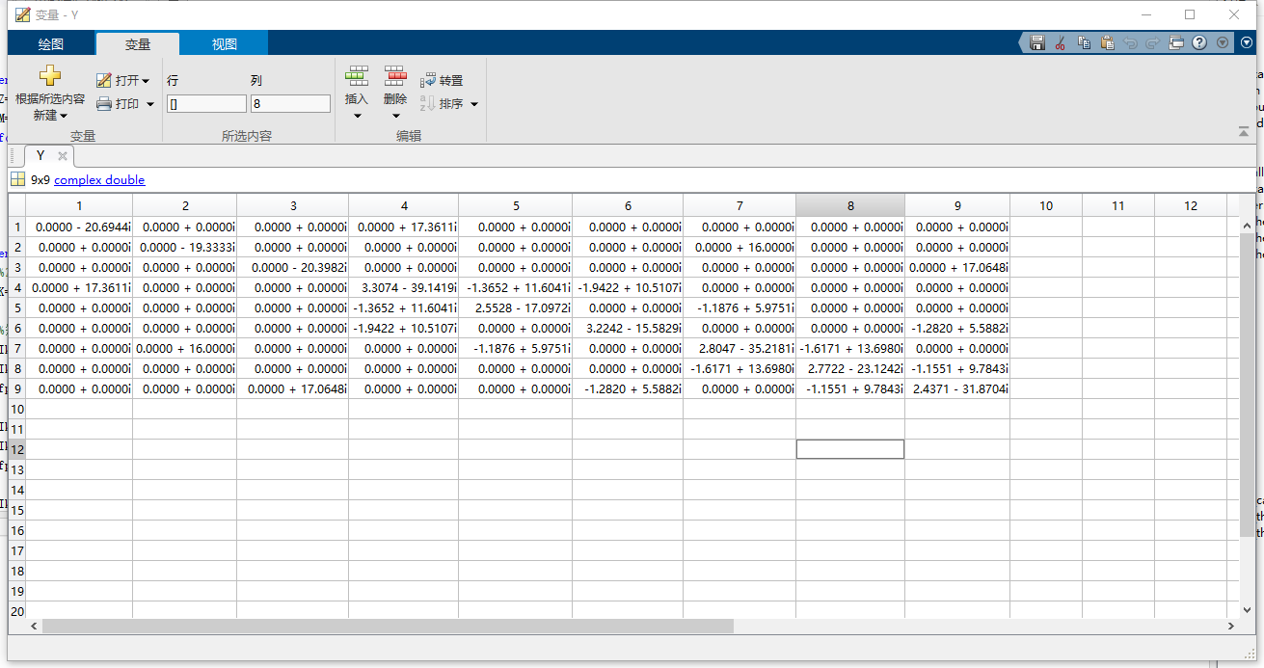Expand the 新建 dropdown arrow
This screenshot has height=668, width=1264.
click(64, 116)
